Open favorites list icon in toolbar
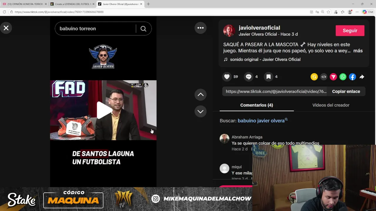376x211 pixels. pos(343,12)
